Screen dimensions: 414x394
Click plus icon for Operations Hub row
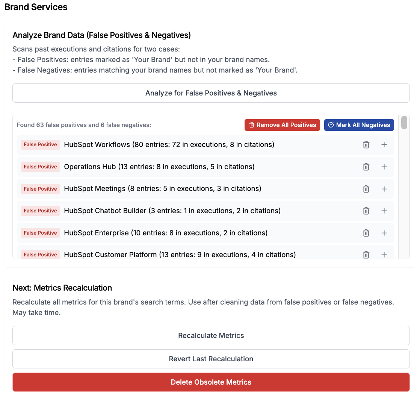tap(384, 167)
